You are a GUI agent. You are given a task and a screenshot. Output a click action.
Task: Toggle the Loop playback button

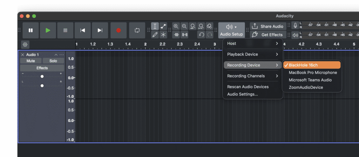137,30
